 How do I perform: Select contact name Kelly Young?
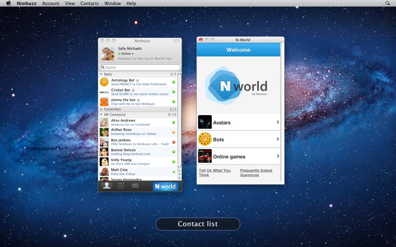coord(121,160)
